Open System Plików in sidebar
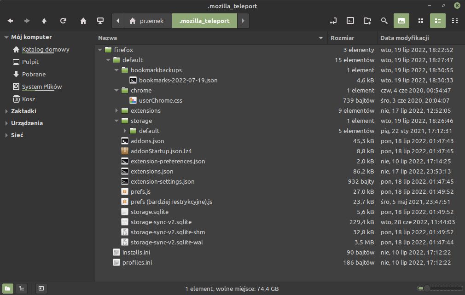The height and width of the screenshot is (295, 465). click(42, 87)
